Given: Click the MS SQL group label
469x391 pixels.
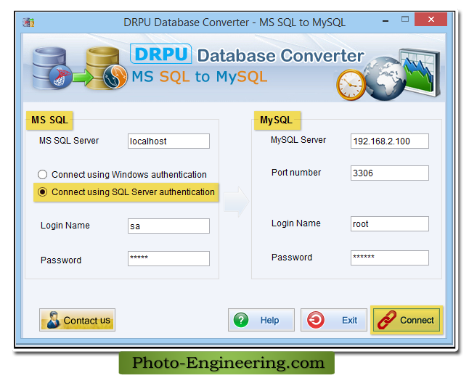Looking at the screenshot, I should coord(49,120).
